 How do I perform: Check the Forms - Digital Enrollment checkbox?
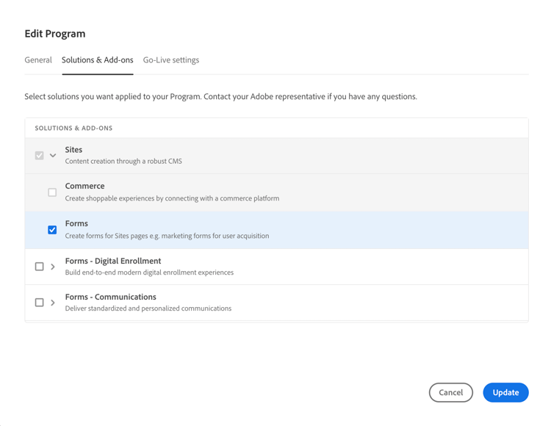point(40,267)
